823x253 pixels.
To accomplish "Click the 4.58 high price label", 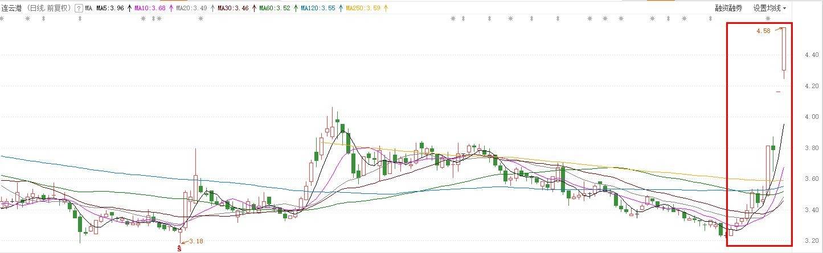I will [763, 31].
